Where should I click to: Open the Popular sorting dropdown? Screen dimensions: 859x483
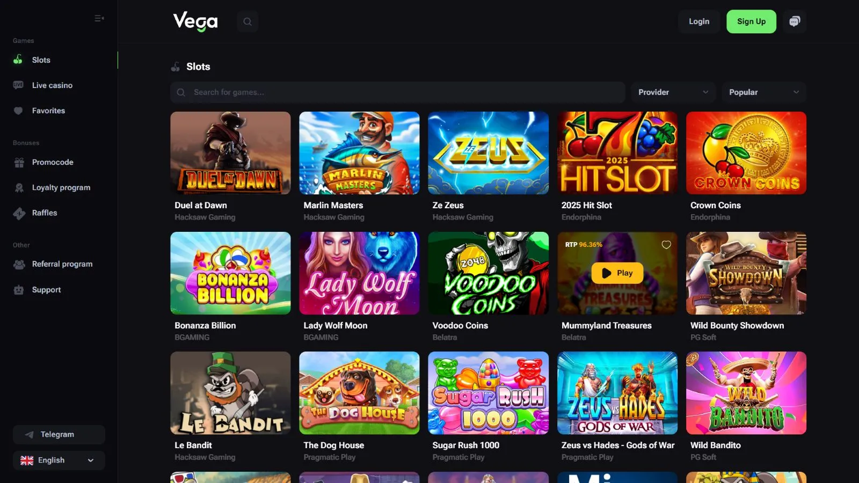click(x=764, y=92)
